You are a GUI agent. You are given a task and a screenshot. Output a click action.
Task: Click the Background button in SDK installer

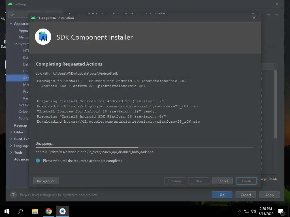tap(46, 181)
